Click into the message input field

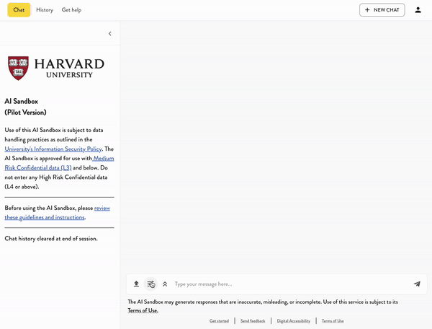(288, 284)
